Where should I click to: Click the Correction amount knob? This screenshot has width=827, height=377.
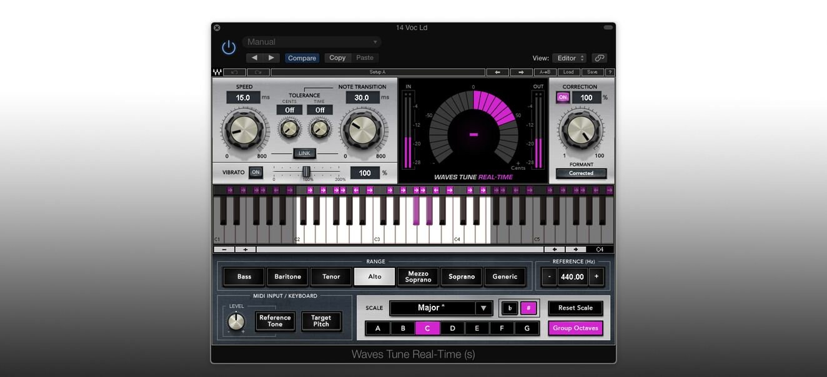581,130
